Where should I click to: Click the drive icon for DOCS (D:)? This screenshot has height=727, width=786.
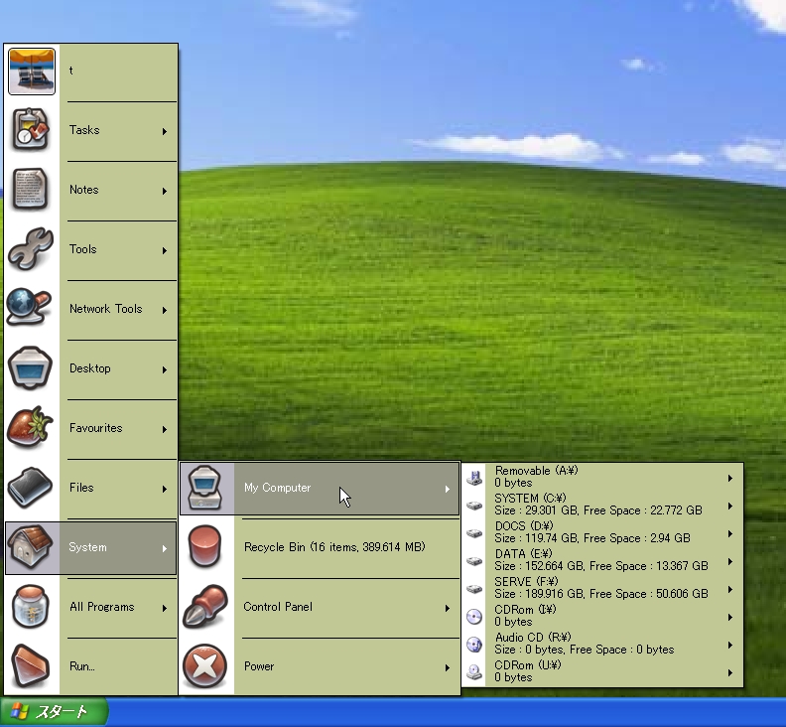pyautogui.click(x=474, y=533)
